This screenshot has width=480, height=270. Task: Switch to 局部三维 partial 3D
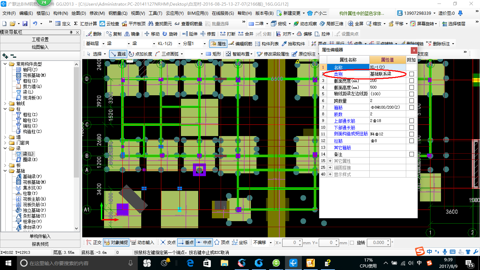[331, 24]
